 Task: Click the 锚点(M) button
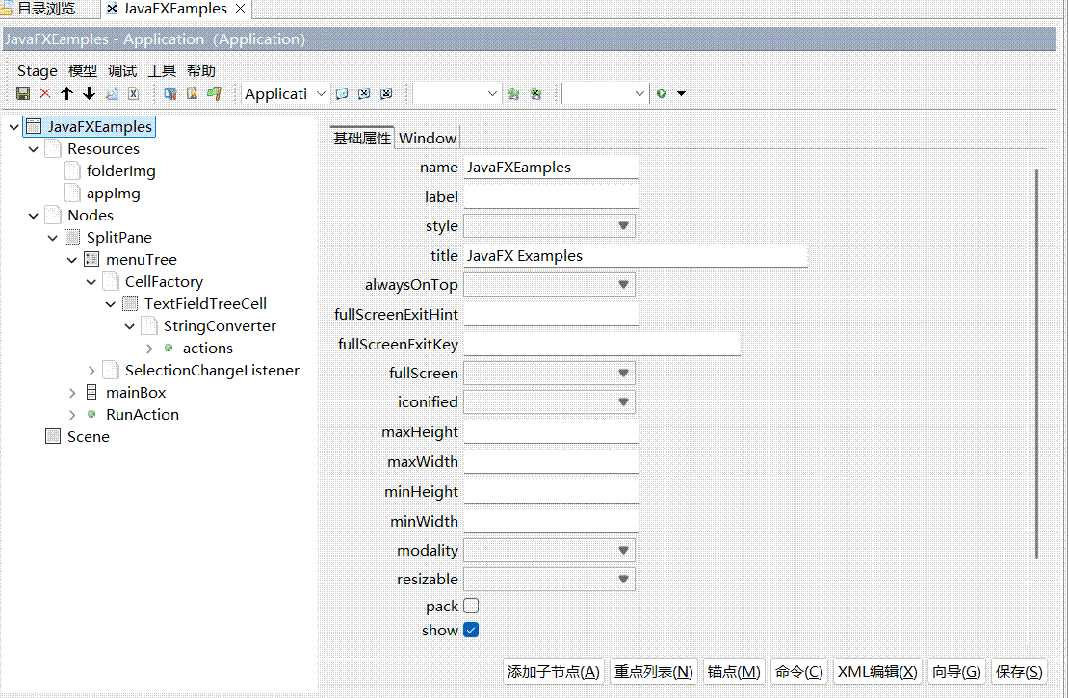[x=734, y=671]
